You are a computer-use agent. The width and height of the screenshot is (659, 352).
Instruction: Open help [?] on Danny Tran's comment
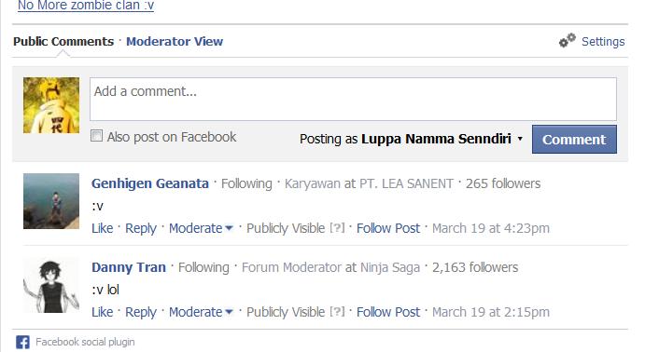point(337,312)
